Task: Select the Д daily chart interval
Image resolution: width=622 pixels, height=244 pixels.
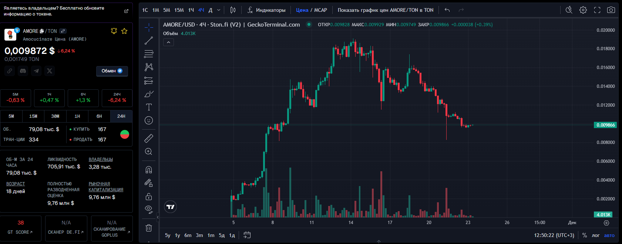Action: [211, 10]
